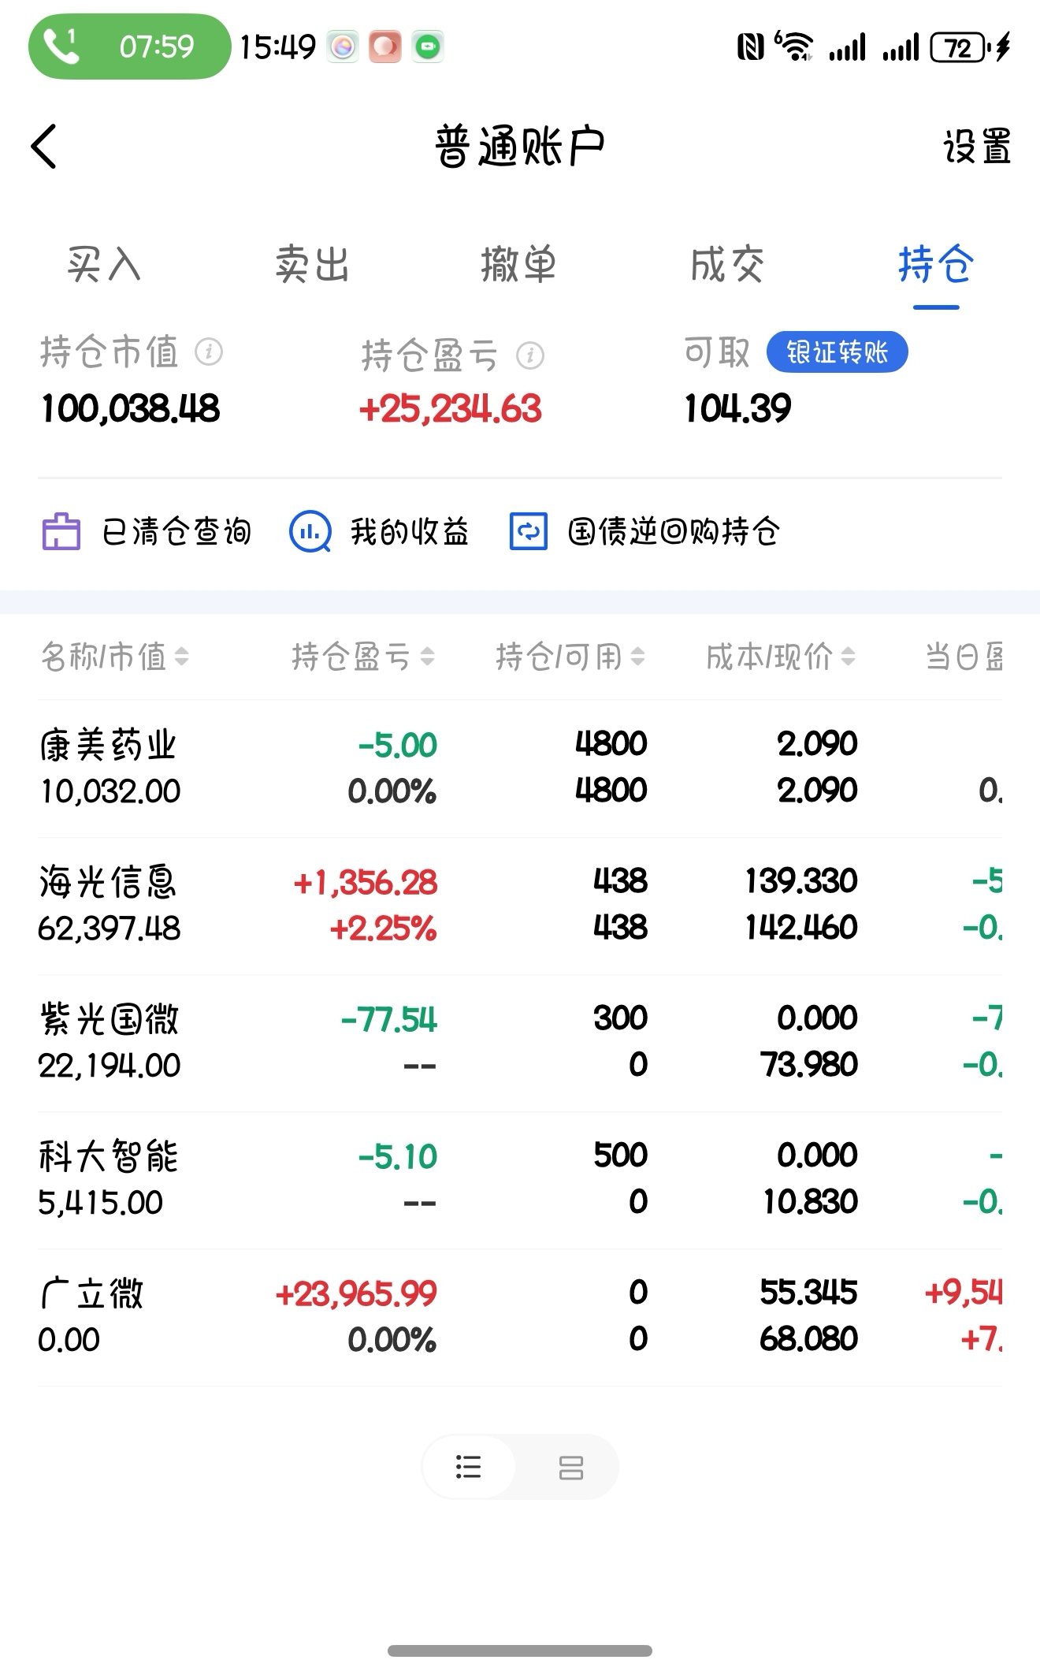This screenshot has width=1040, height=1671.
Task: Tap 海光信息 cost 139.330
Action: [x=801, y=881]
